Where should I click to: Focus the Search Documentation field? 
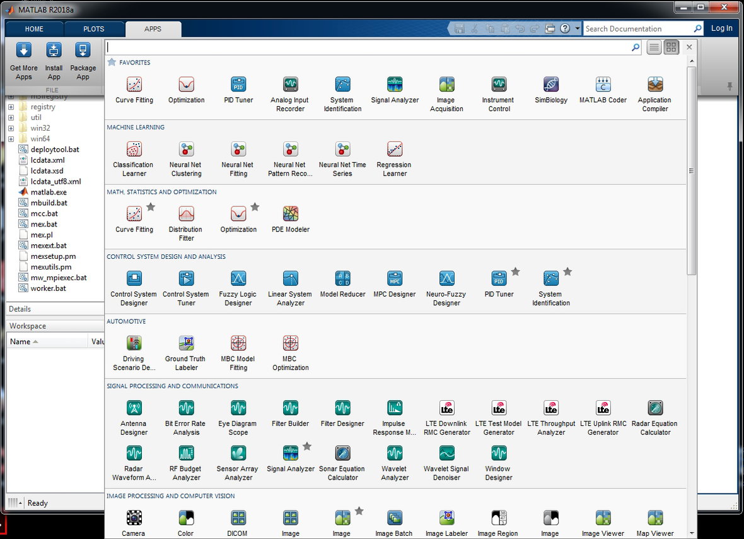coord(643,28)
